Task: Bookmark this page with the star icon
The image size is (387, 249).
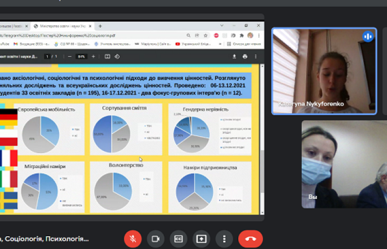Action: 206,34
